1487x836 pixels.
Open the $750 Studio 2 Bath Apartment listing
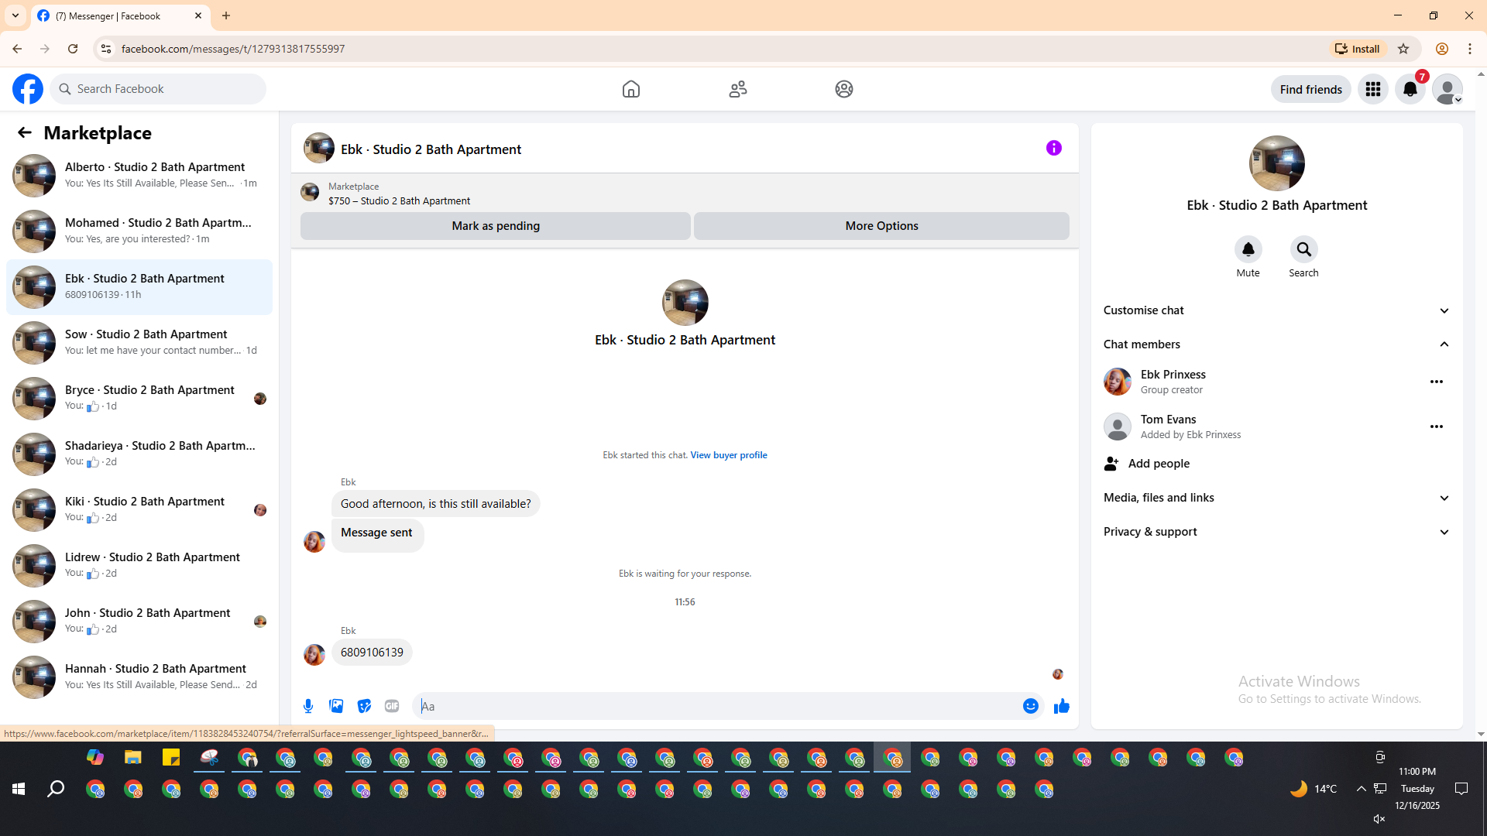399,200
